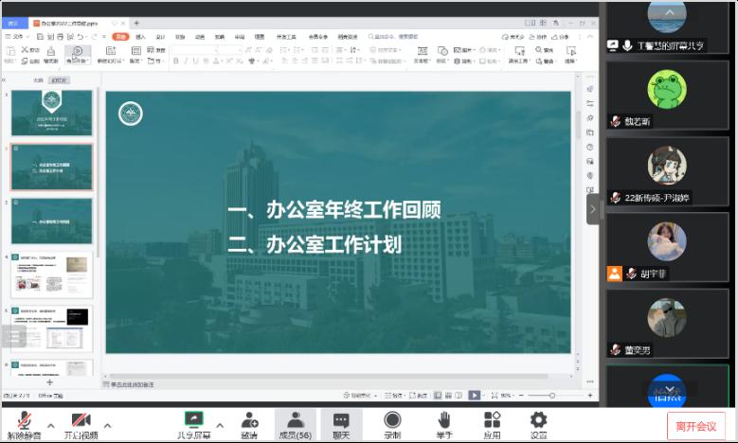Image resolution: width=738 pixels, height=443 pixels.
Task: Expand the arrow next to 解除静音
Action: pyautogui.click(x=50, y=423)
